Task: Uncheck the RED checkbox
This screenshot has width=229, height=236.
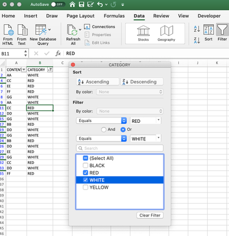Action: [86, 173]
